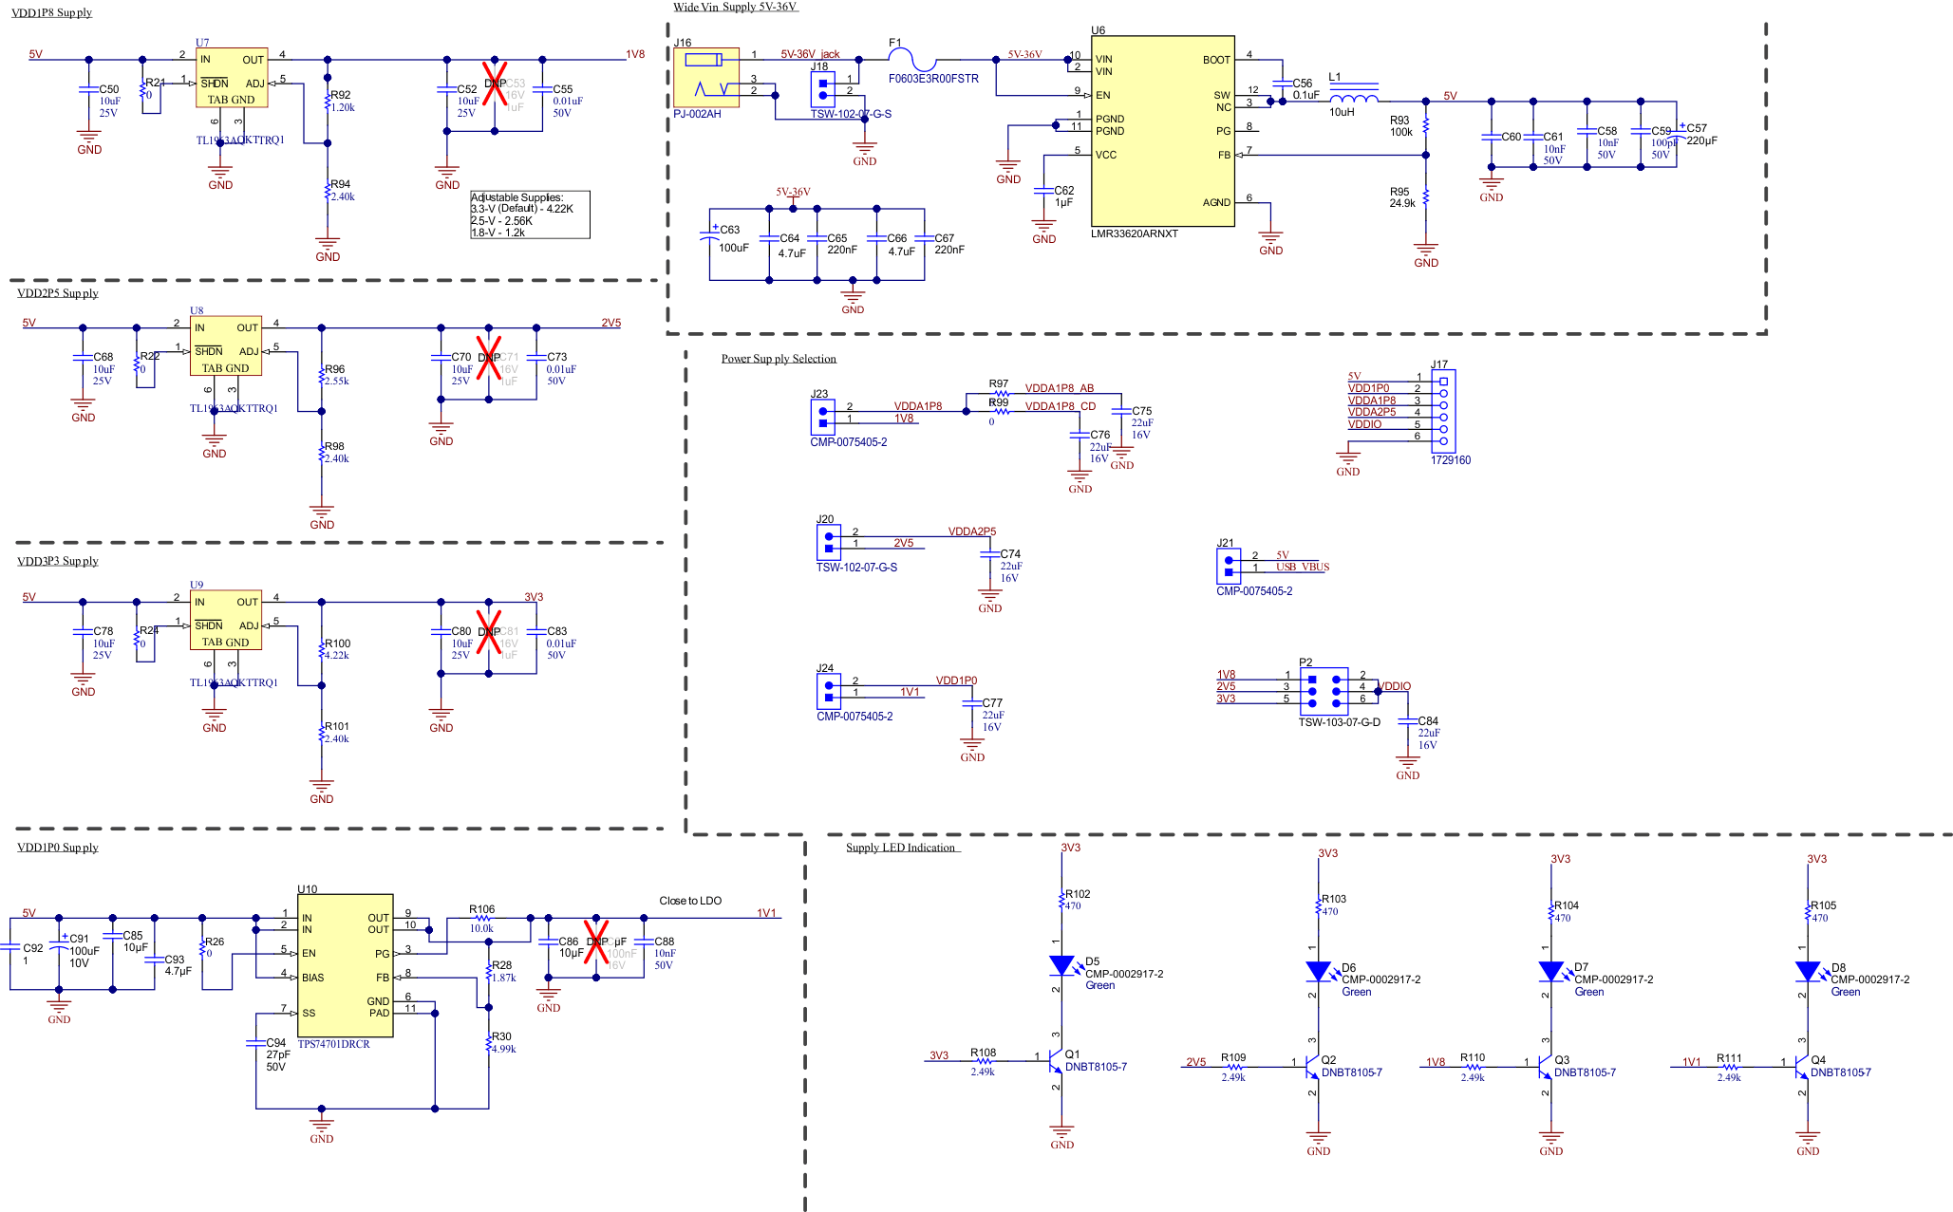Click the Close to LDO note
1953x1212 pixels.
pyautogui.click(x=690, y=901)
